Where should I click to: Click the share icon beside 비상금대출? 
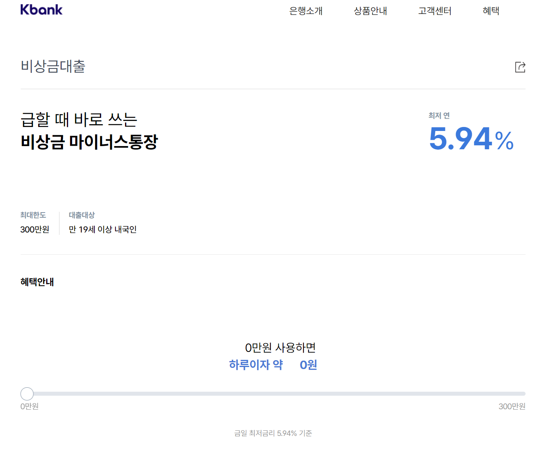coord(520,67)
